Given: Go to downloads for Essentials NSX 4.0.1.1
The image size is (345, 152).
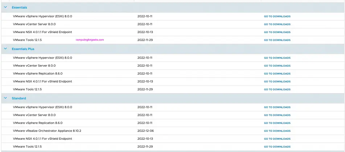Looking at the screenshot, I should click(x=277, y=32).
